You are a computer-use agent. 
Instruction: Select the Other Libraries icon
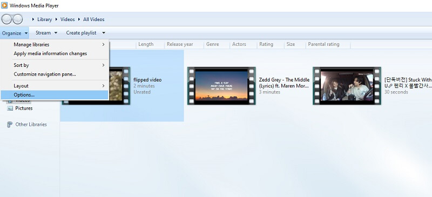(x=10, y=125)
